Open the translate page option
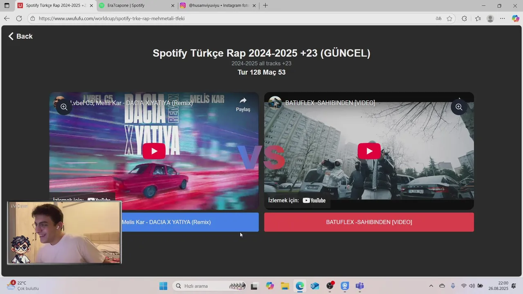Screen dimensions: 523x294 (438, 18)
